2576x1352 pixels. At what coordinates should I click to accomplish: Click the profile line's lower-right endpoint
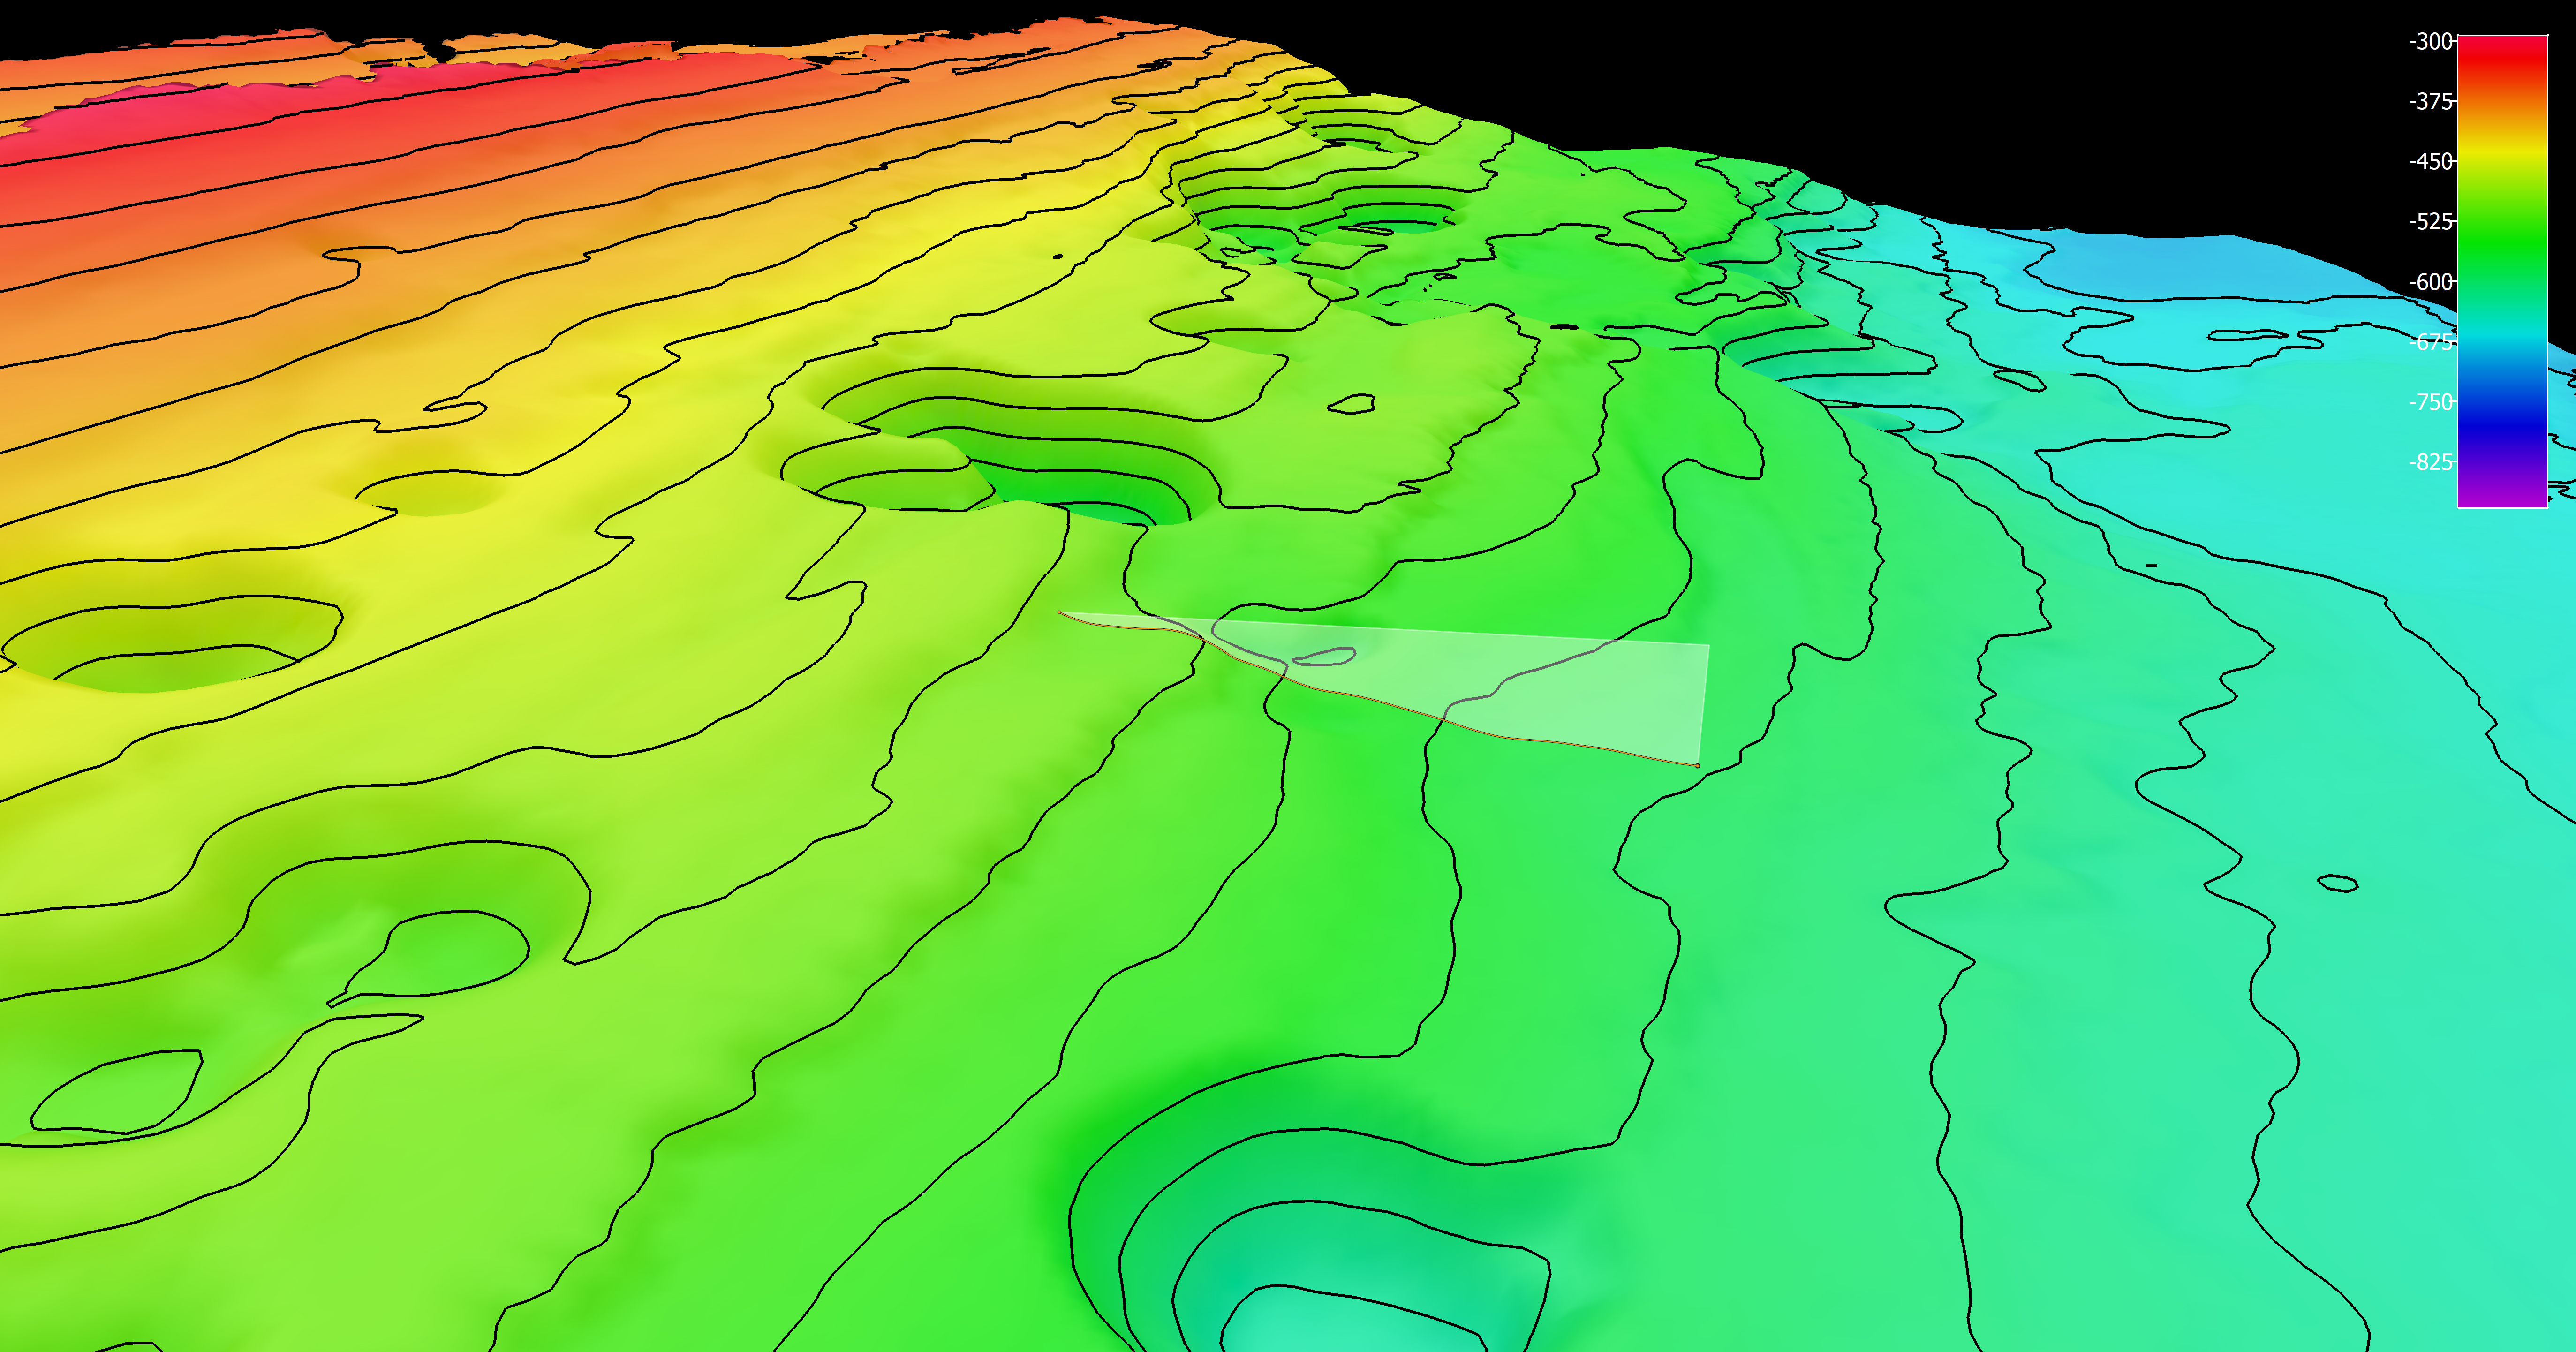point(1697,766)
